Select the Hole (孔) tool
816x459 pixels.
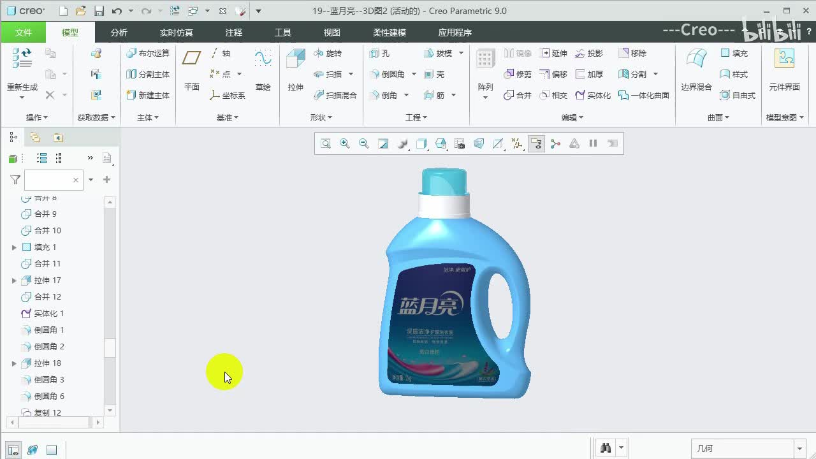tap(379, 54)
